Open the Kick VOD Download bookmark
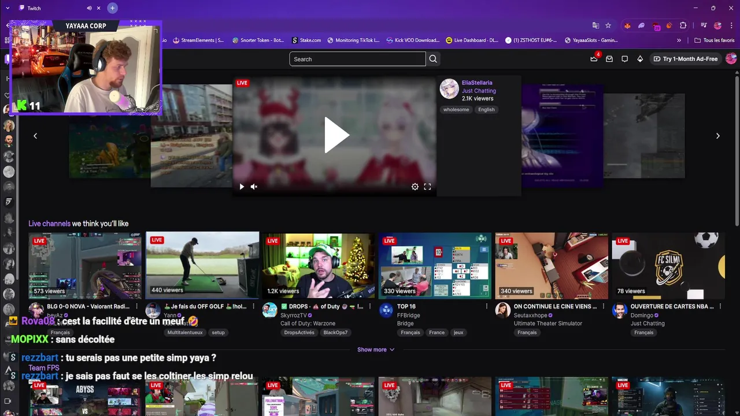The width and height of the screenshot is (740, 416). (413, 40)
